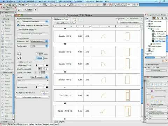Screen dimensions: 168x126
Task: Expand the Listen node in navigator
Action: (147, 49)
